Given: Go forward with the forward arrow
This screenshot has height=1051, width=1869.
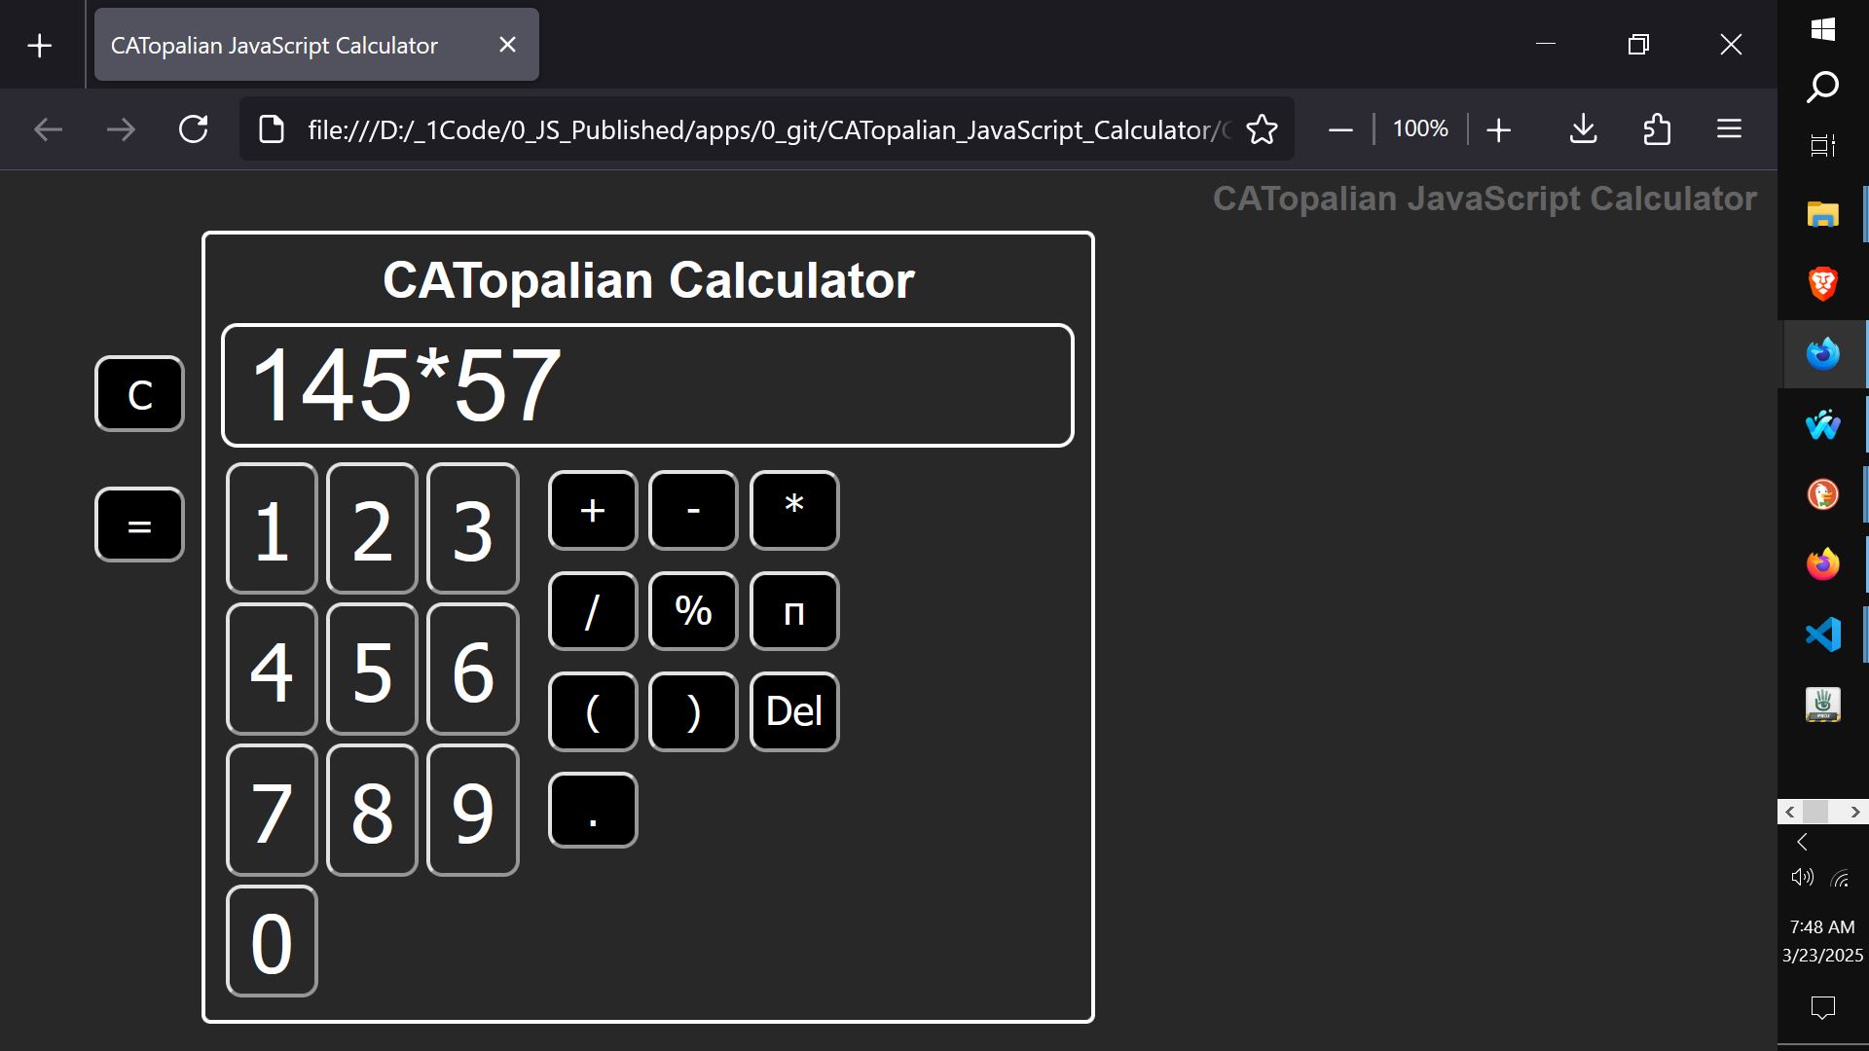Looking at the screenshot, I should pos(121,129).
